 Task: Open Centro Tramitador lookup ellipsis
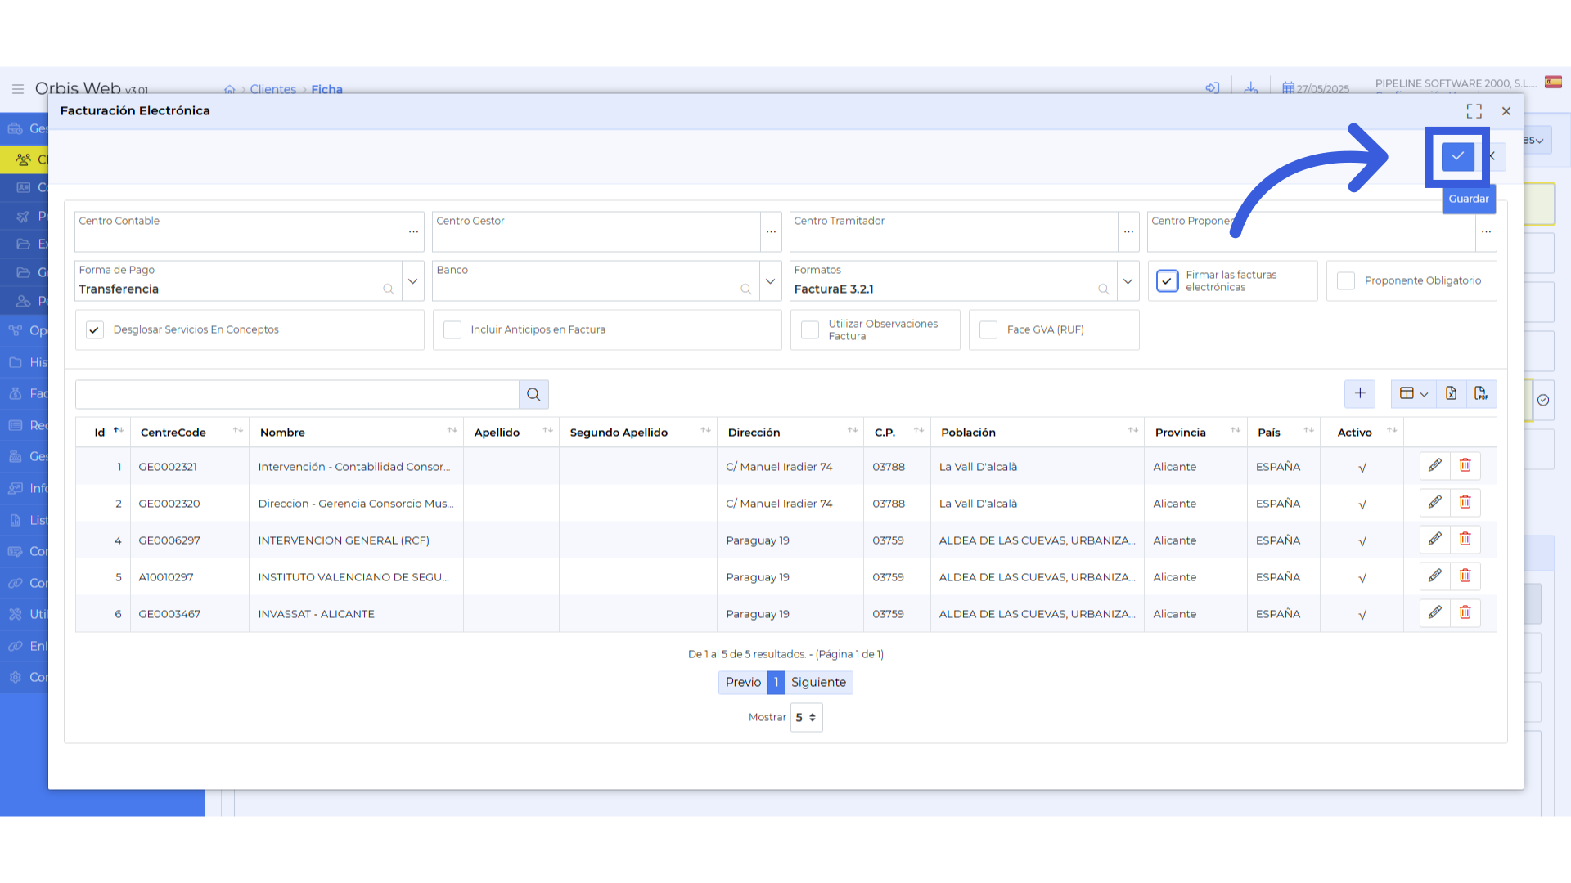point(1128,232)
